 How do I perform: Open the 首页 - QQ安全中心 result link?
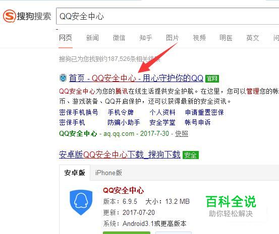pyautogui.click(x=136, y=78)
